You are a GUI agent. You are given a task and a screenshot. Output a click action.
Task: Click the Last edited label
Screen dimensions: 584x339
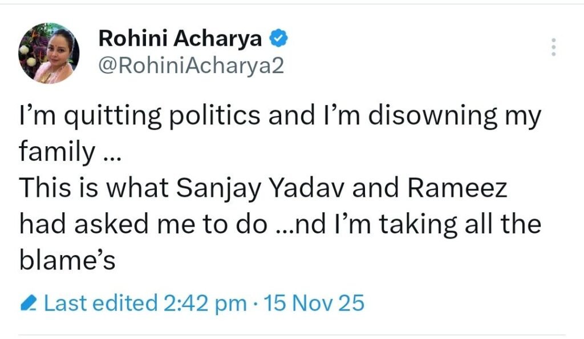pos(100,303)
